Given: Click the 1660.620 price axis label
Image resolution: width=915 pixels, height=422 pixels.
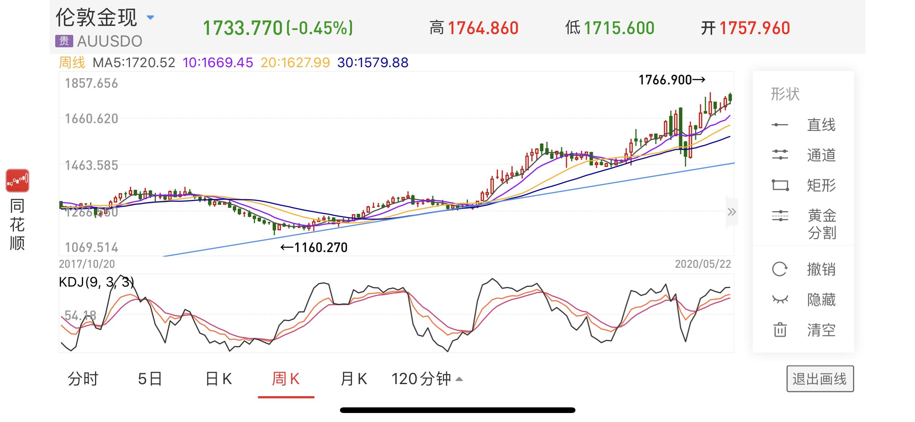Looking at the screenshot, I should pos(91,119).
